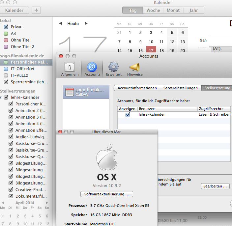Image resolution: width=232 pixels, height=226 pixels.
Task: Select day 10 in the month grid
Action: 151,42
